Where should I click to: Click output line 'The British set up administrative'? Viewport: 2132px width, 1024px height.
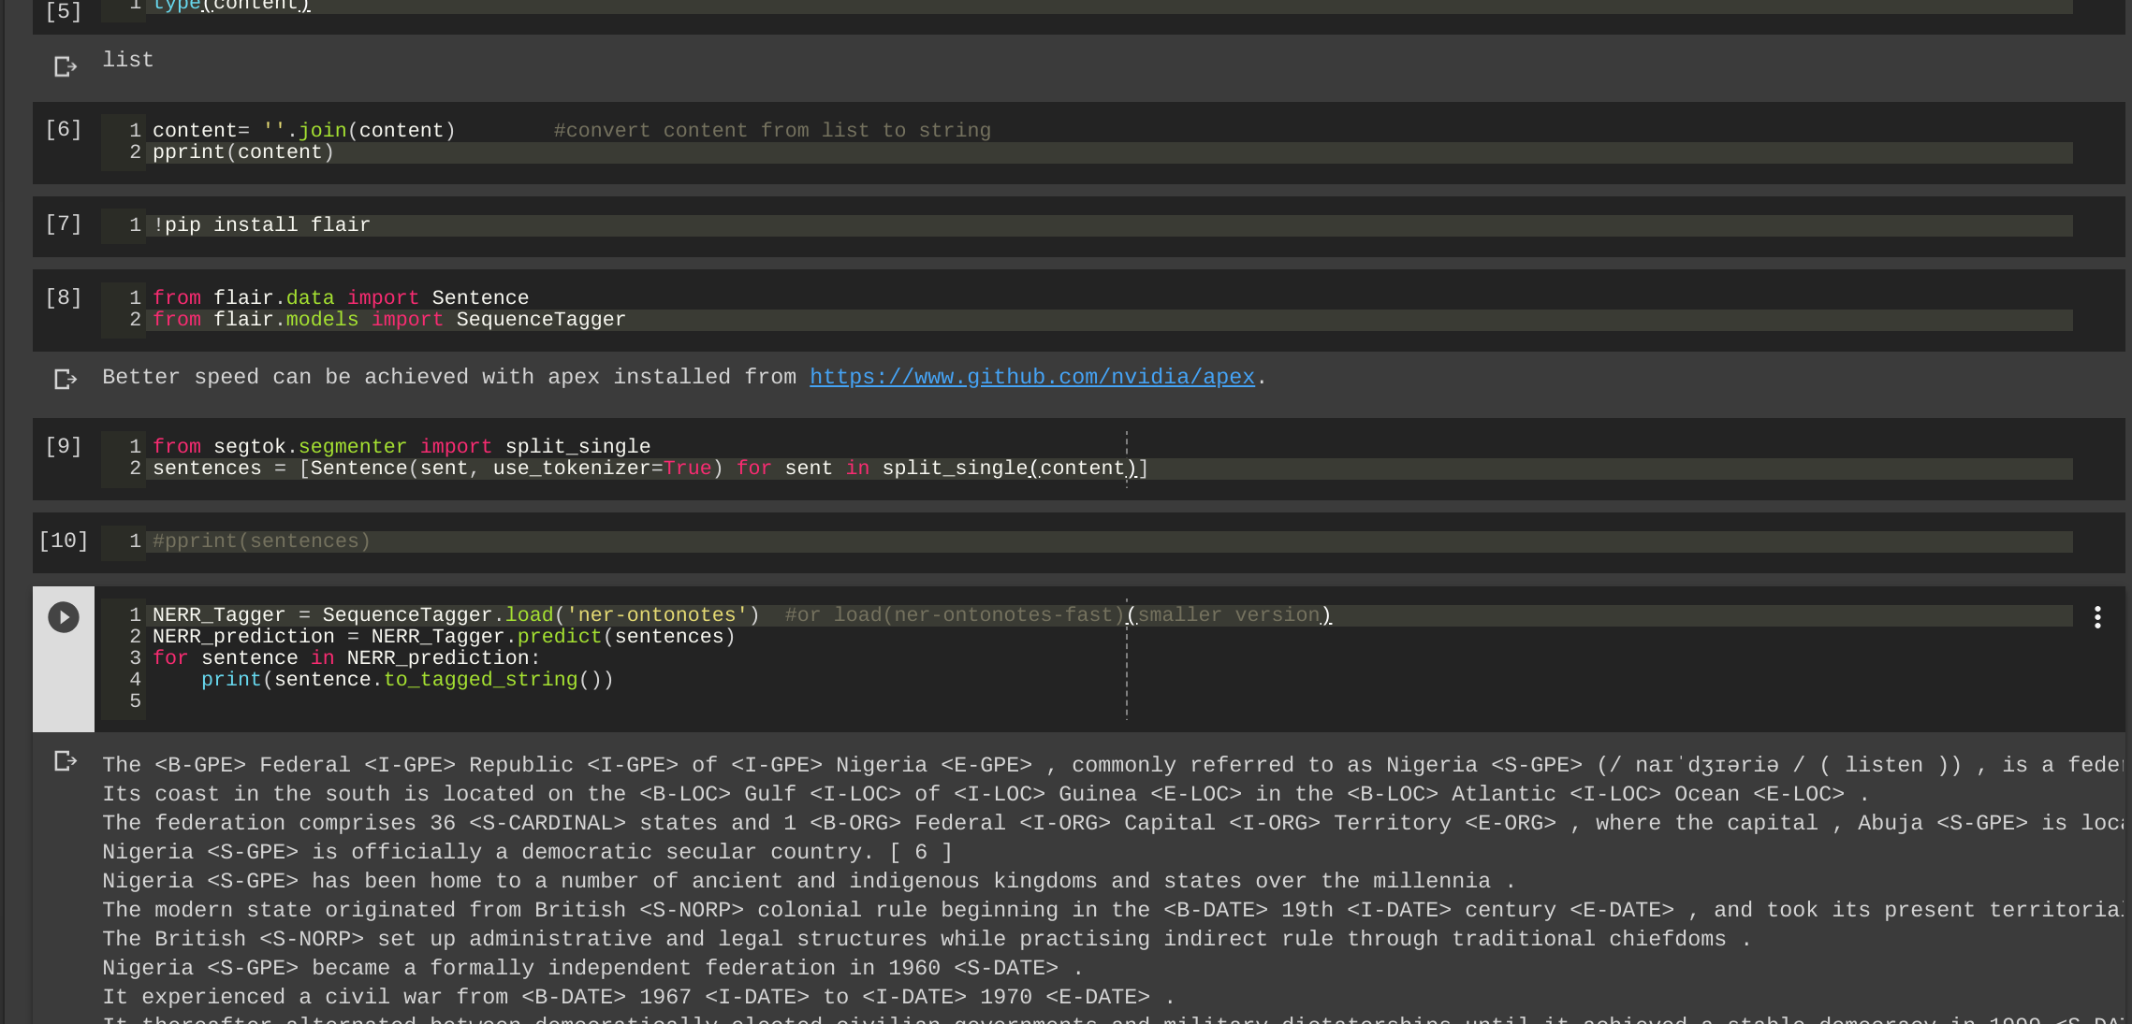(927, 939)
